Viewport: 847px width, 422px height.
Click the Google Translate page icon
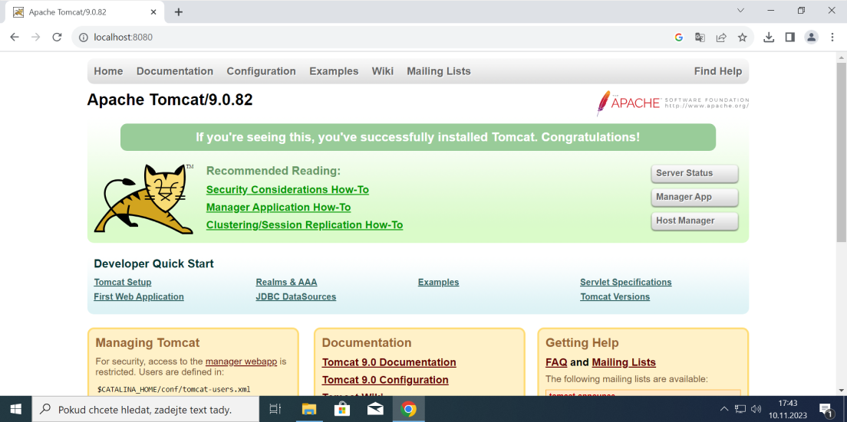click(x=700, y=37)
